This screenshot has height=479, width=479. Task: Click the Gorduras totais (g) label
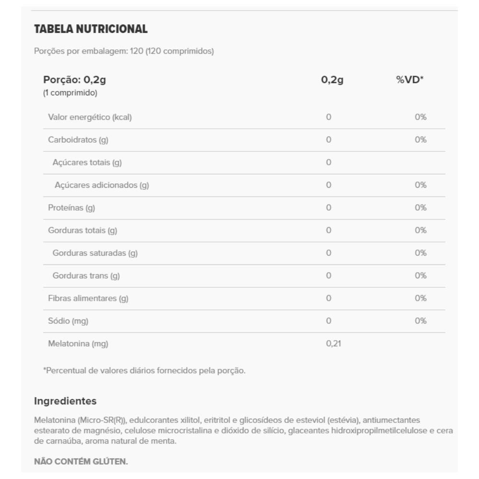82,230
